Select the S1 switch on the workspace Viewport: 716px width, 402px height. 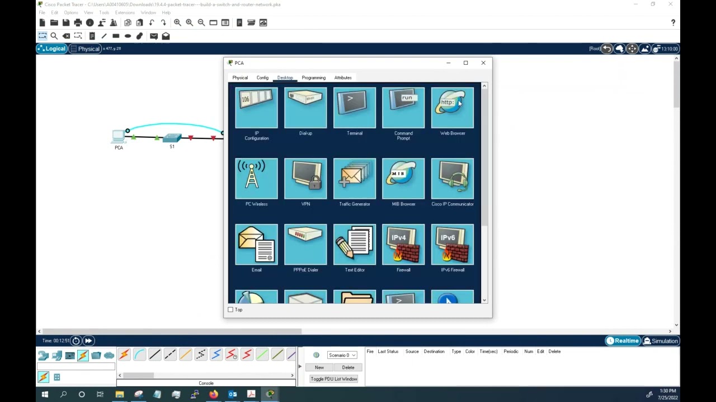pyautogui.click(x=172, y=137)
